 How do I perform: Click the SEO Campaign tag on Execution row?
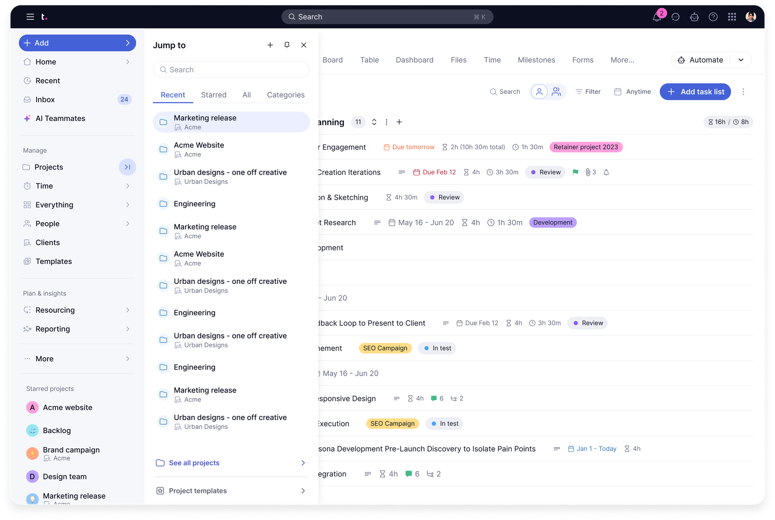tap(392, 424)
